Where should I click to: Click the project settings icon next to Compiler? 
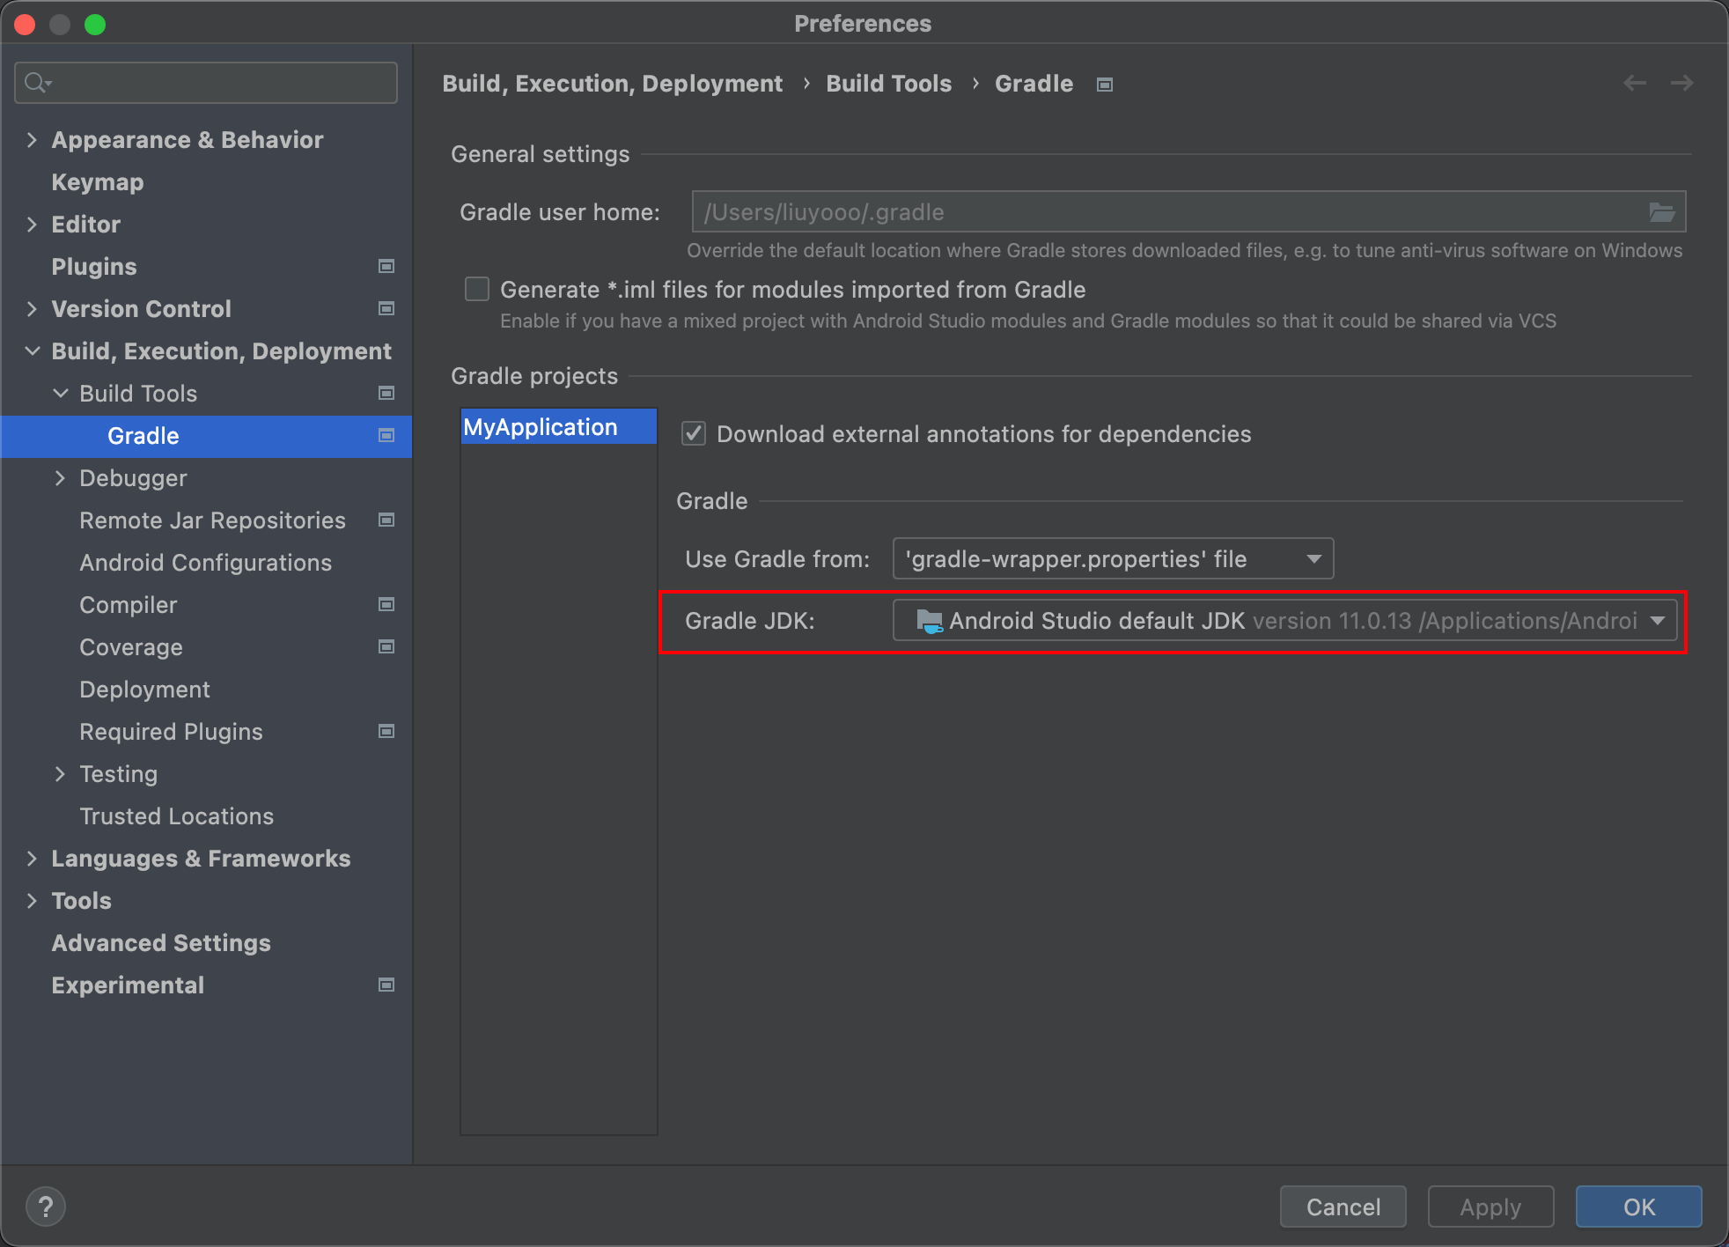click(386, 604)
